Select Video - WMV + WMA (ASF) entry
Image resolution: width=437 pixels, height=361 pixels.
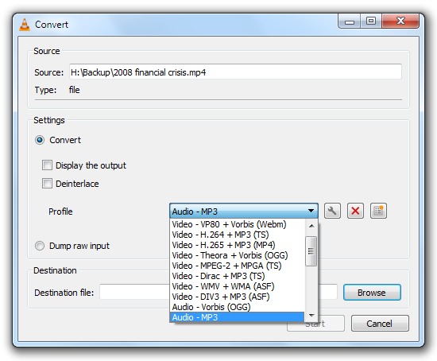223,286
